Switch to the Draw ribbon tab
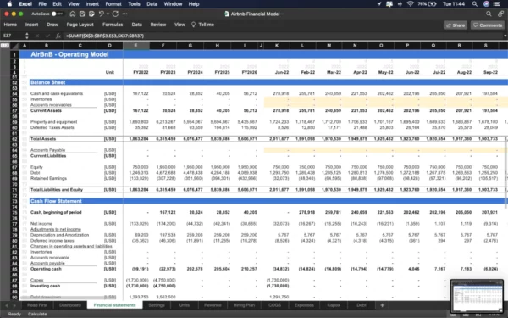Screen dimensions: 508x318 pos(52,25)
